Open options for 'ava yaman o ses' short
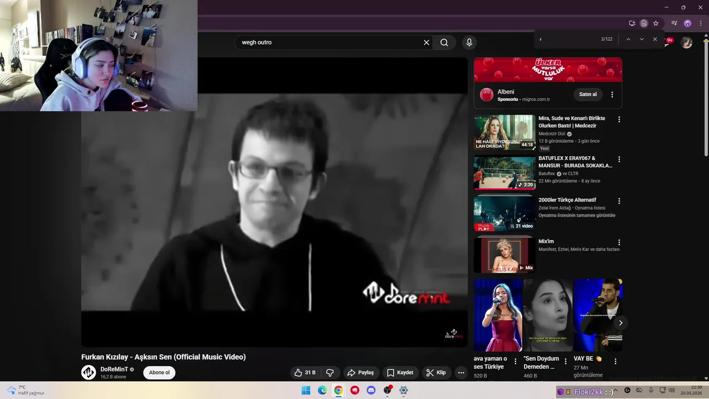709x399 pixels. pyautogui.click(x=515, y=361)
